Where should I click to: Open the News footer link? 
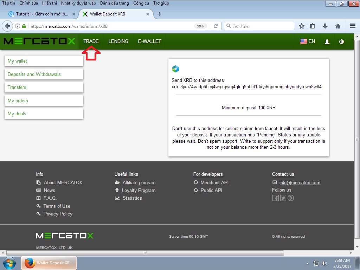coord(49,190)
